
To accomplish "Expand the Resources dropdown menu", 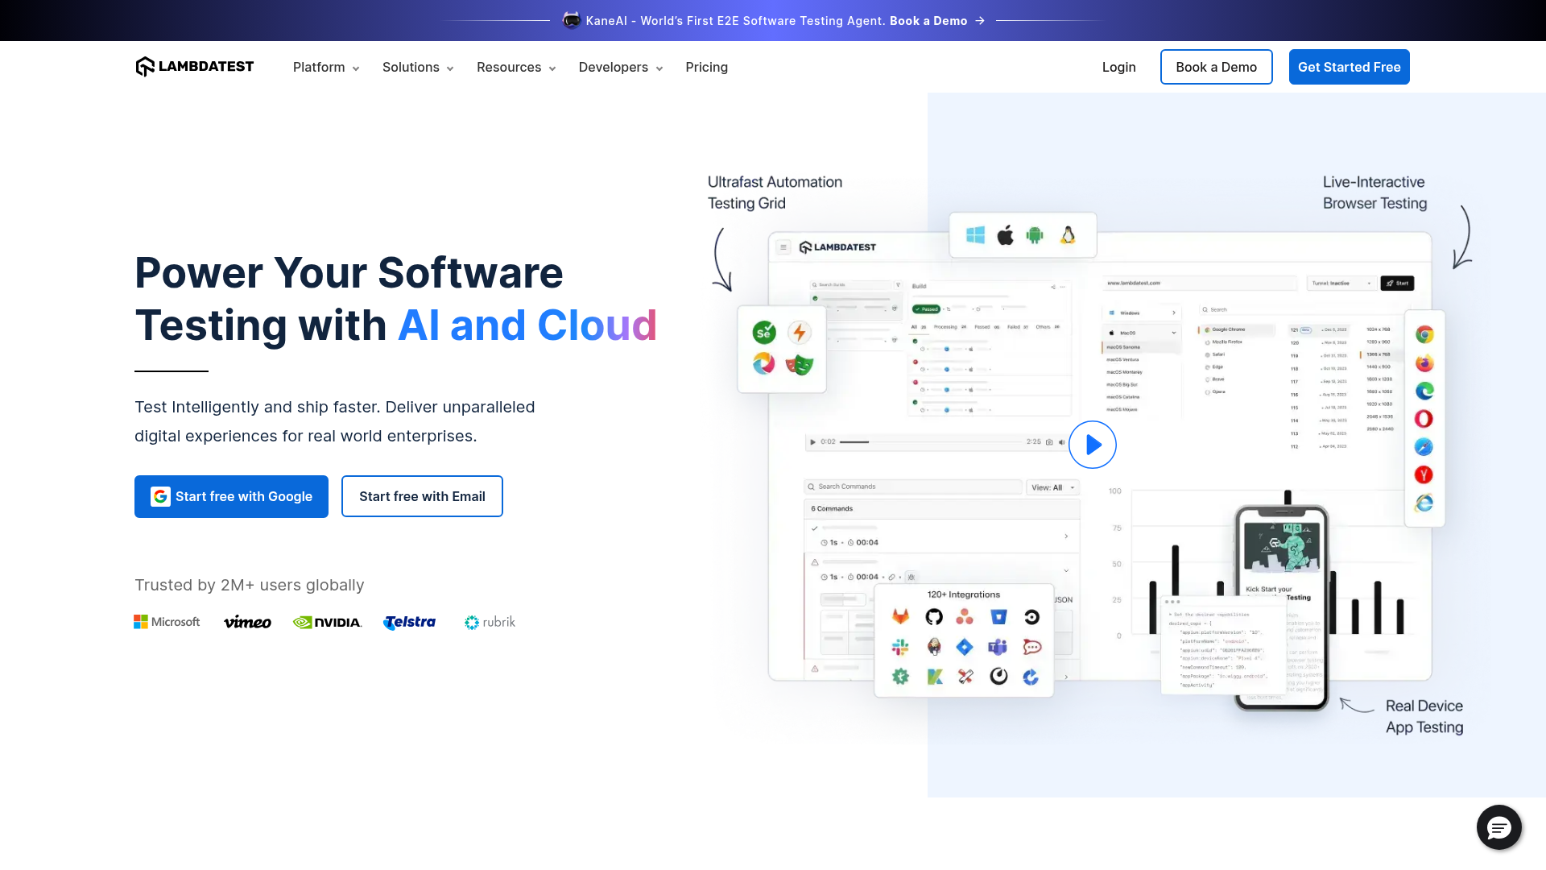I will (516, 68).
